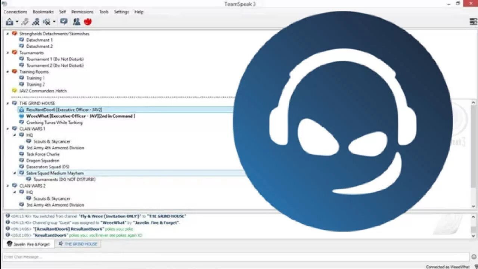Image resolution: width=478 pixels, height=269 pixels.
Task: Click the yellow JAV2 Commanders Hatch channel icon
Action: [15, 91]
